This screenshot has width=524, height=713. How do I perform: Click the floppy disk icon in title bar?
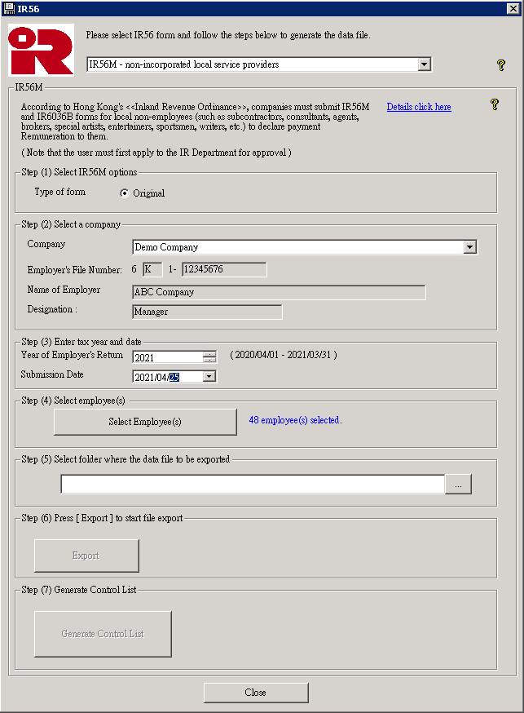[x=9, y=8]
